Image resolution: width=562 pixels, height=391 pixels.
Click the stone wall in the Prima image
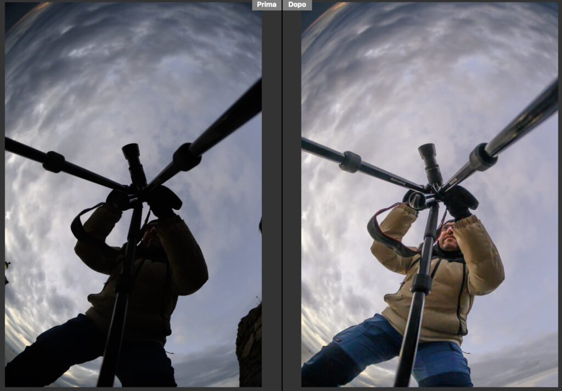click(250, 345)
